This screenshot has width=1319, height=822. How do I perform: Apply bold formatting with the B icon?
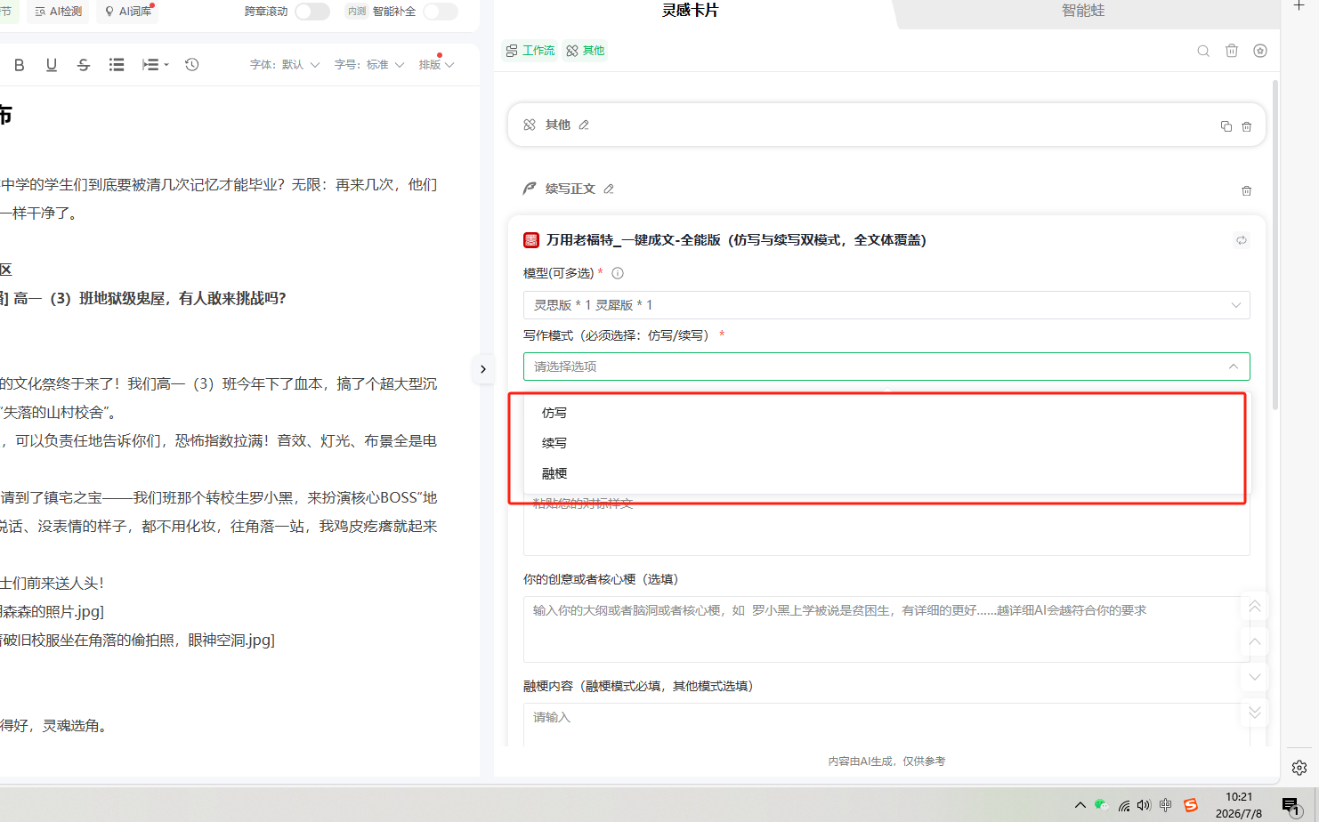click(x=20, y=65)
